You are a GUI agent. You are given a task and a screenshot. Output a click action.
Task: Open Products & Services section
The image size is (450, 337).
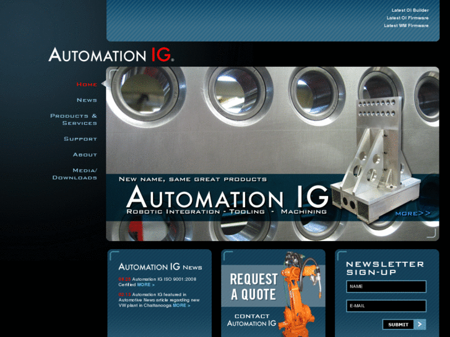point(74,119)
